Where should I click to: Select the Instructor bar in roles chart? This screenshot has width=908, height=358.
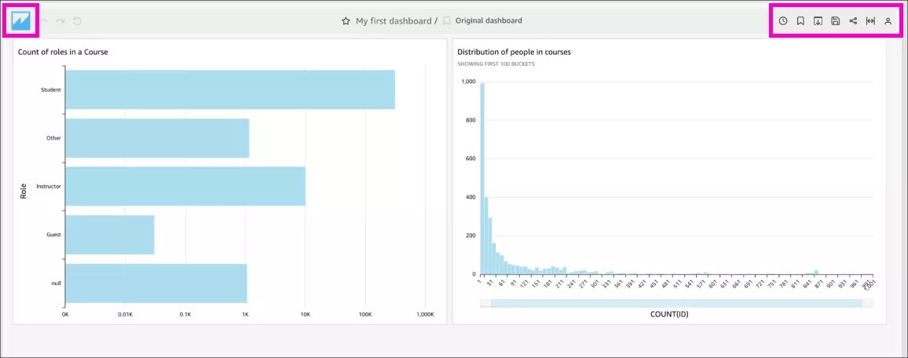tap(185, 186)
